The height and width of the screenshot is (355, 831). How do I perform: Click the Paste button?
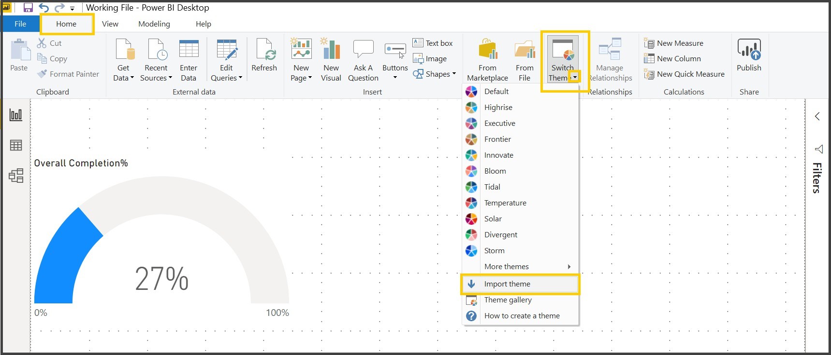(19, 55)
